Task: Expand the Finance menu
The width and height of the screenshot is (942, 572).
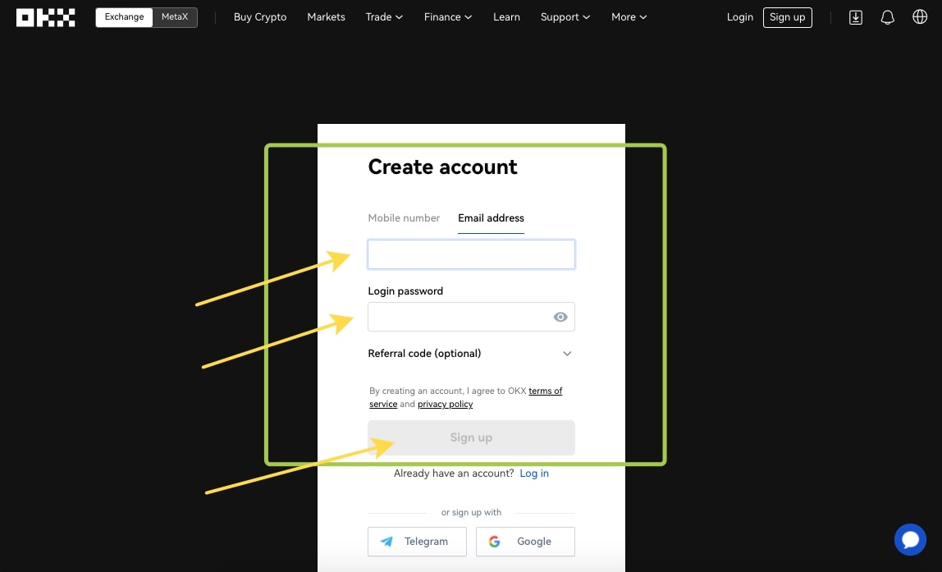Action: pyautogui.click(x=447, y=16)
